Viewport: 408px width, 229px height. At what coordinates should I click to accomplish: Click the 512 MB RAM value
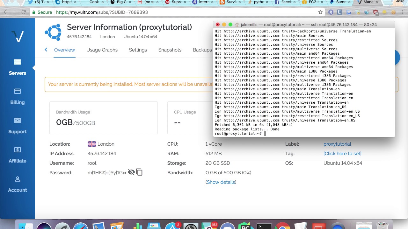tap(214, 154)
